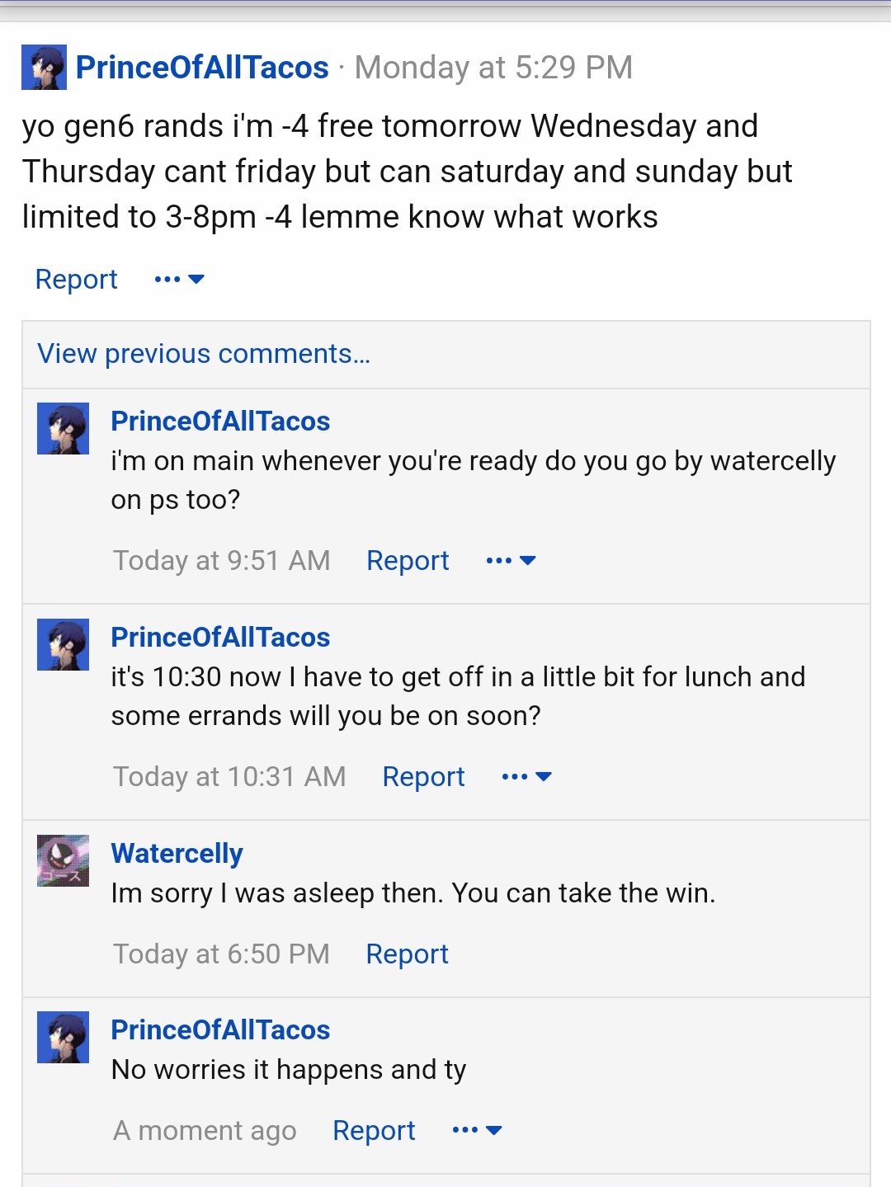Screen dimensions: 891x1187
Task: Expand options dropdown on 9:51 AM comment
Action: pos(511,561)
